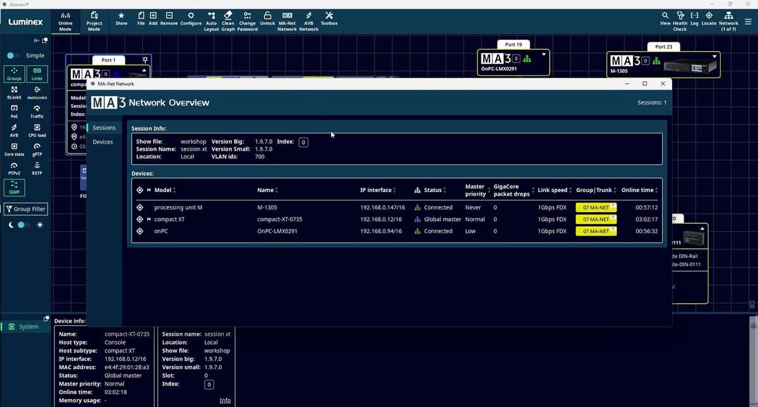Show the Traffic overlay in sidebar
The height and width of the screenshot is (407, 758).
37,112
